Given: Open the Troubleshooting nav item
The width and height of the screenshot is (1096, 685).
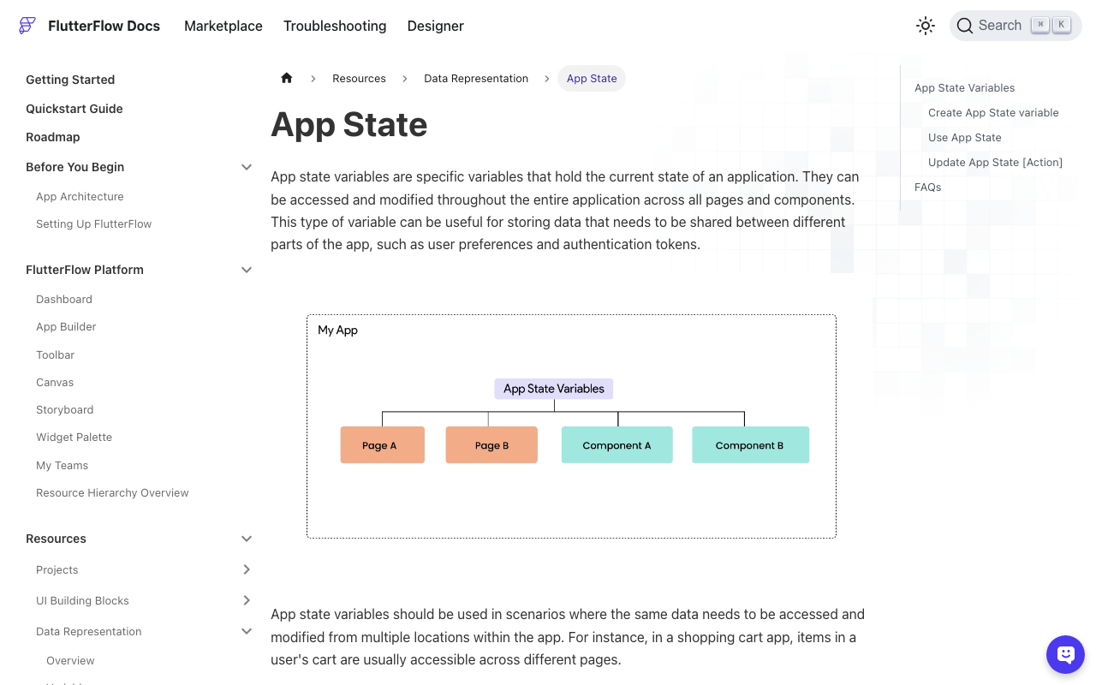Looking at the screenshot, I should point(335,26).
